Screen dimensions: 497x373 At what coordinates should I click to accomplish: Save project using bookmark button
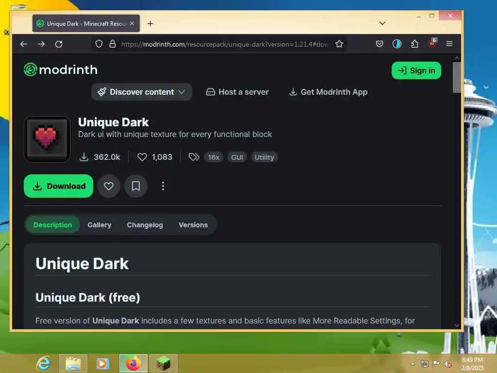136,186
